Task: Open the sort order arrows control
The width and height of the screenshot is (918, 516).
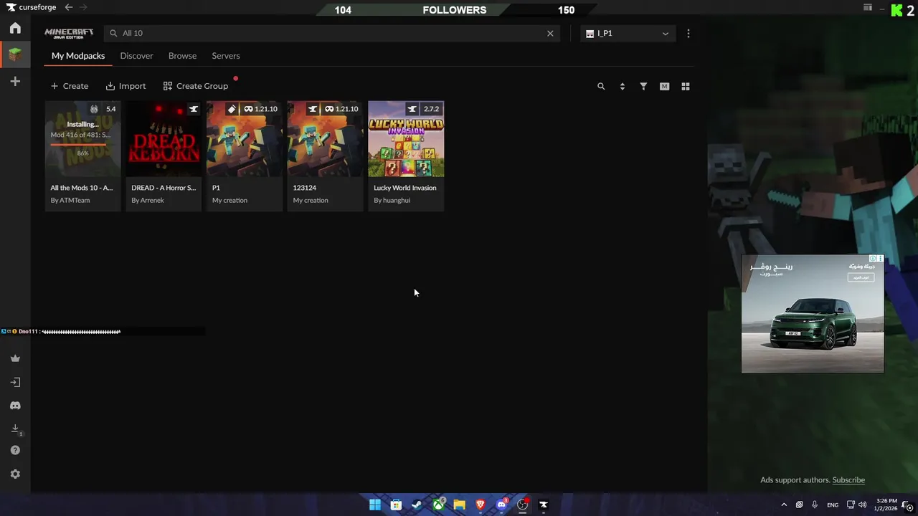Action: pyautogui.click(x=622, y=86)
